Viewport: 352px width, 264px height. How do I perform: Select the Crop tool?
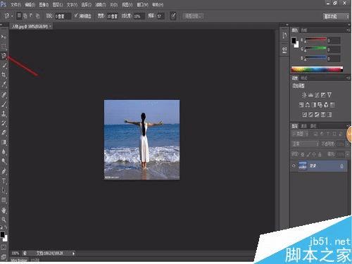(4, 75)
